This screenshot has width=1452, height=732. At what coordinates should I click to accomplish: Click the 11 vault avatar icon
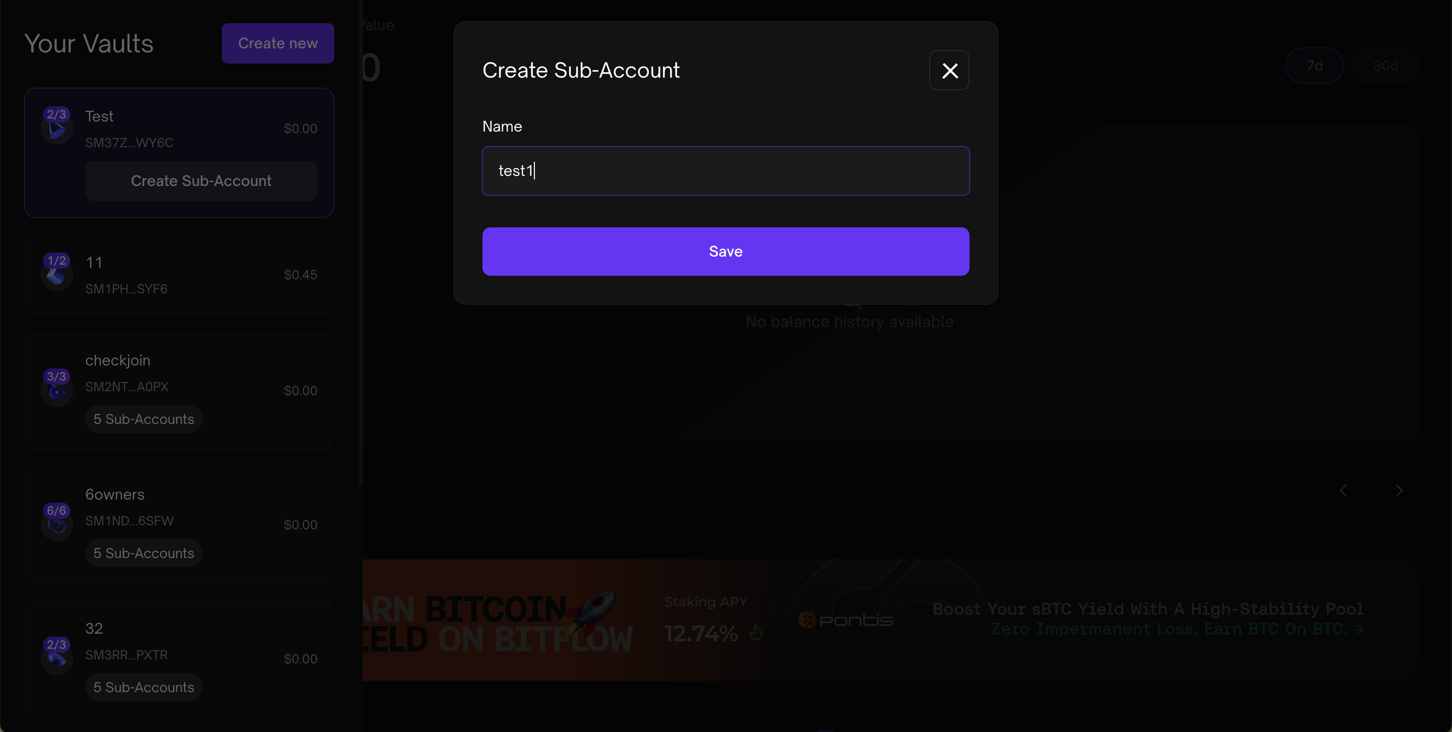(x=57, y=274)
